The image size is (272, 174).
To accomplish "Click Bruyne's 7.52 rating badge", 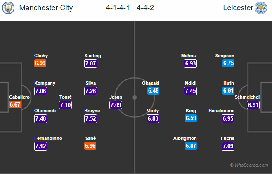I will pyautogui.click(x=92, y=118).
